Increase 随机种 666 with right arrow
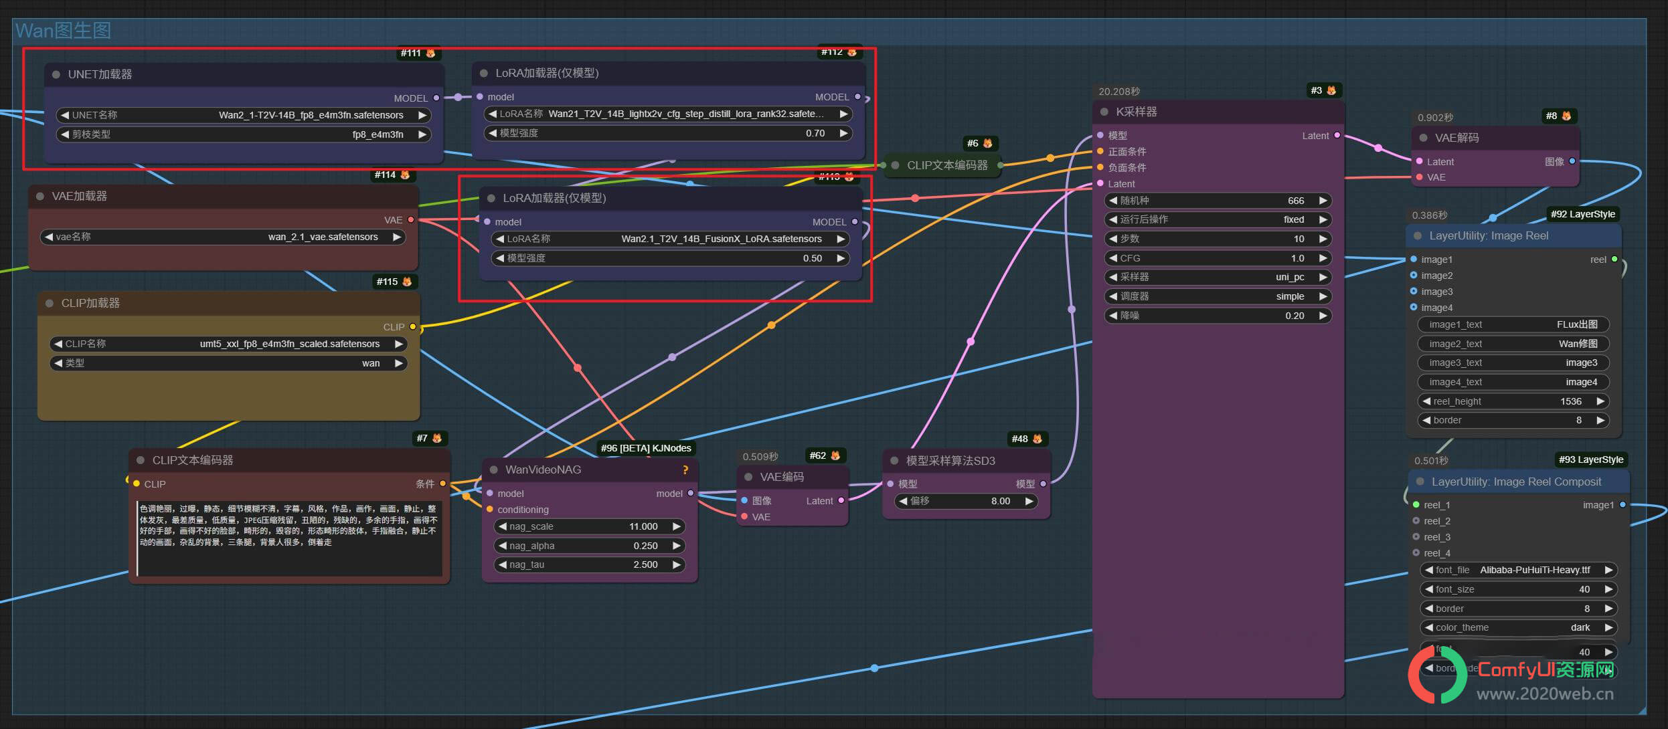This screenshot has height=729, width=1668. click(x=1323, y=201)
